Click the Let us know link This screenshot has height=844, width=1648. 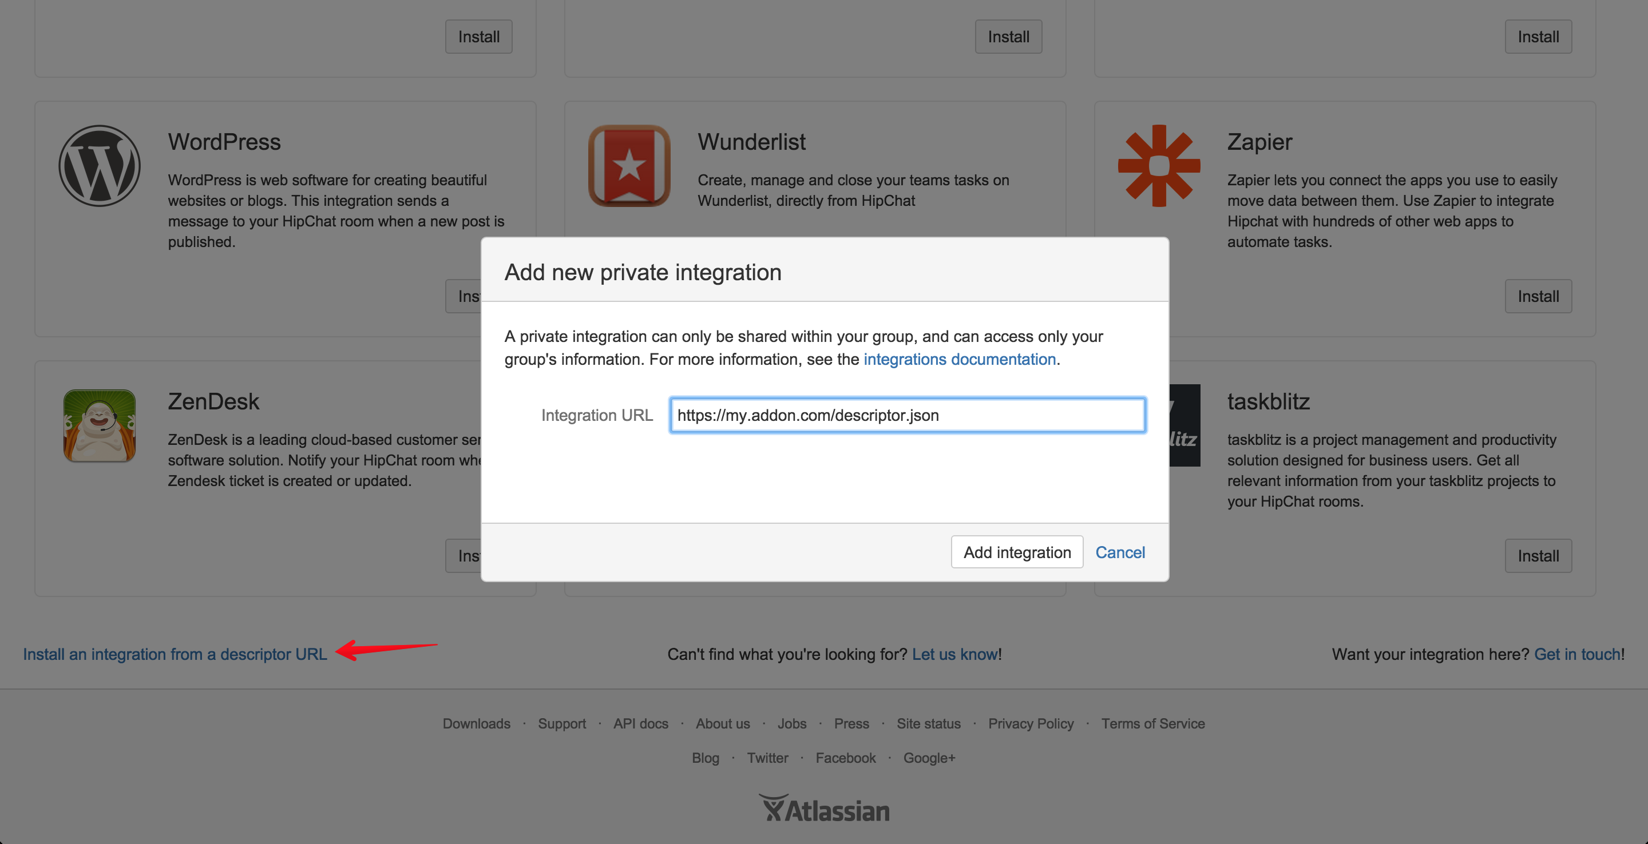point(954,654)
